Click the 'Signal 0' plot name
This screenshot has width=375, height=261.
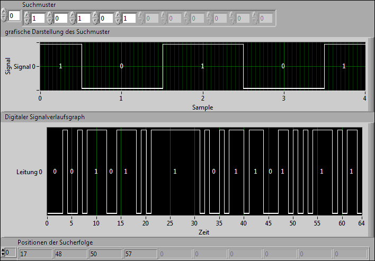point(25,67)
